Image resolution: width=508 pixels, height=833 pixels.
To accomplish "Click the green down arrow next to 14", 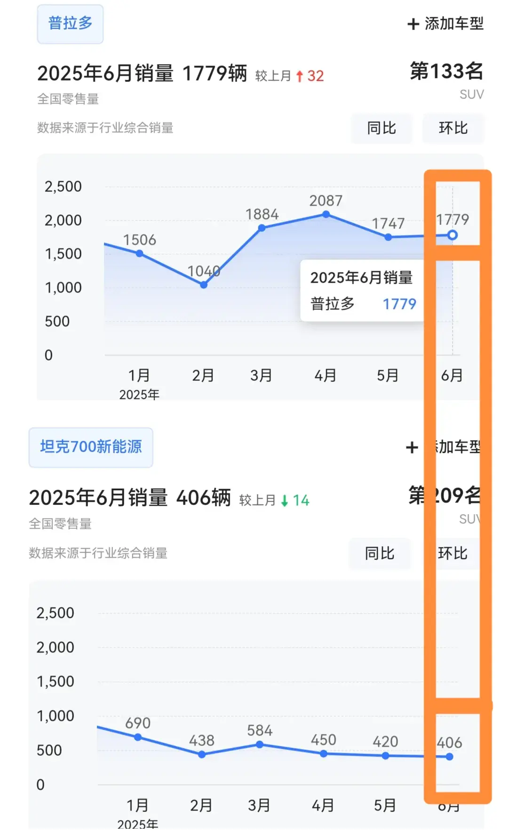I will pos(285,501).
